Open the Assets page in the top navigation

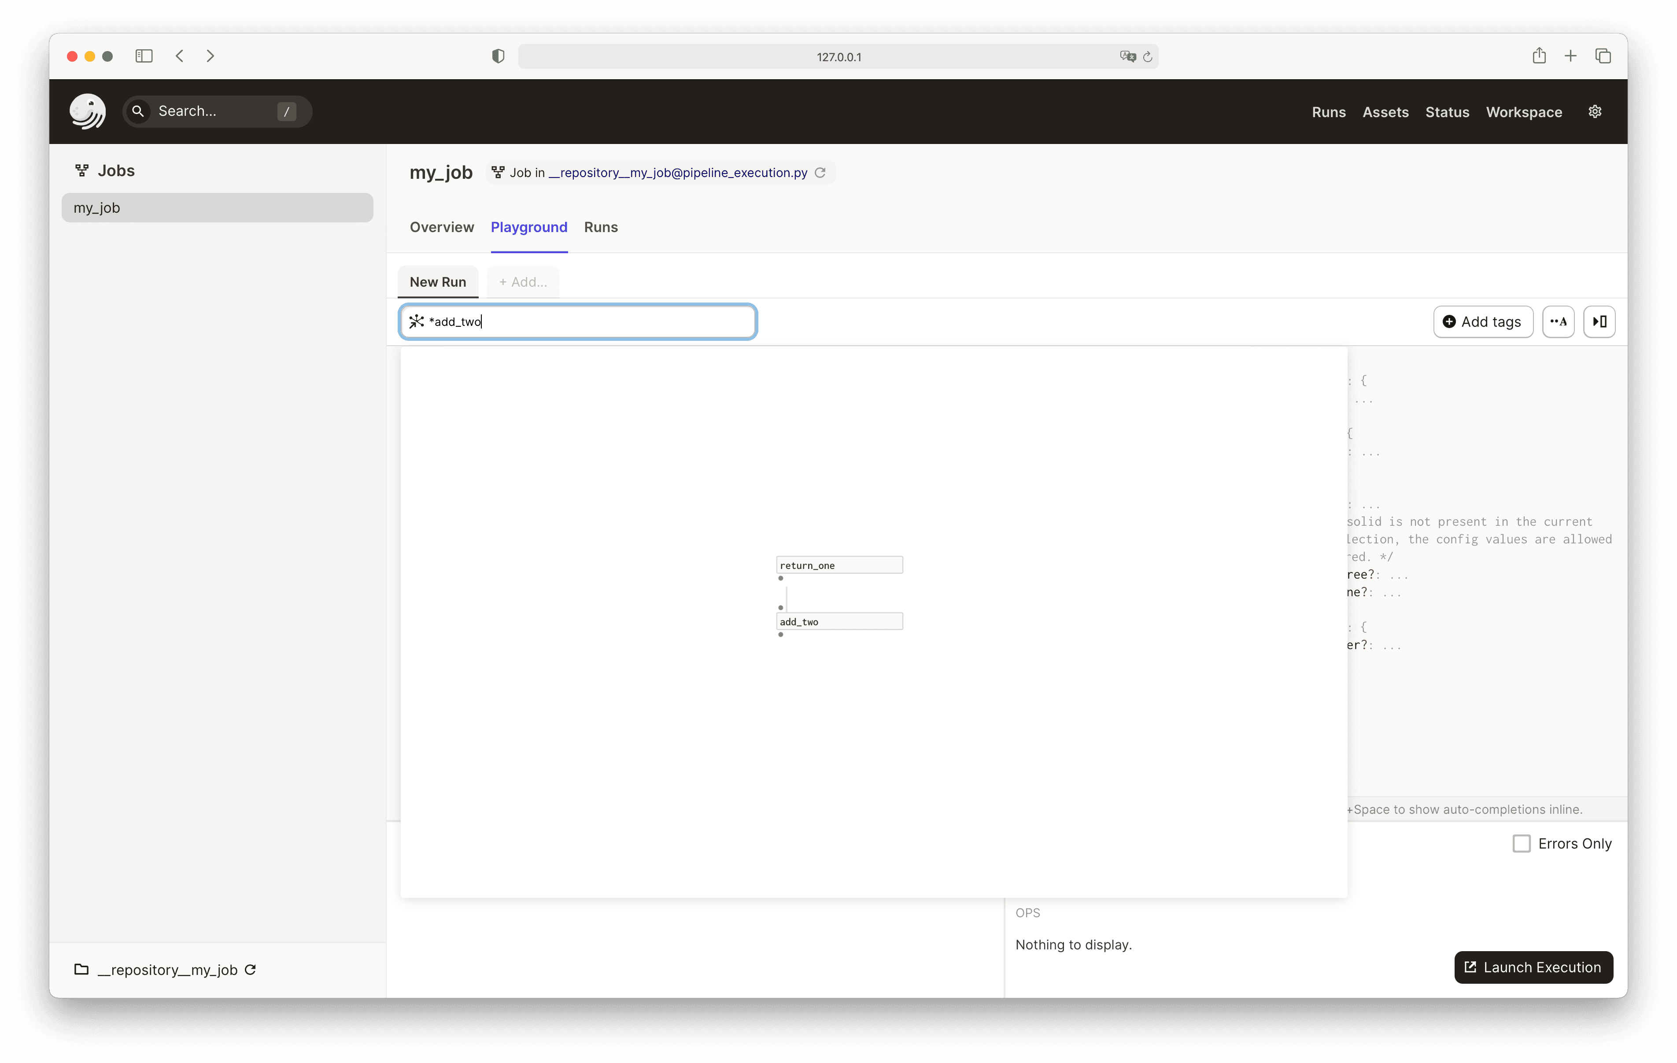pyautogui.click(x=1385, y=112)
